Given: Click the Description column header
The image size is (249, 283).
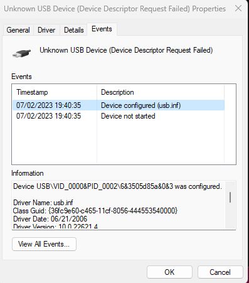Looking at the screenshot, I should coord(161,92).
